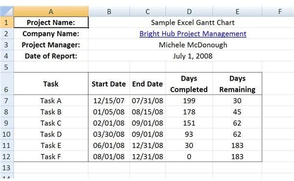Select the Days Remaining header cell
Screen dimensions: 294x181
[237, 84]
